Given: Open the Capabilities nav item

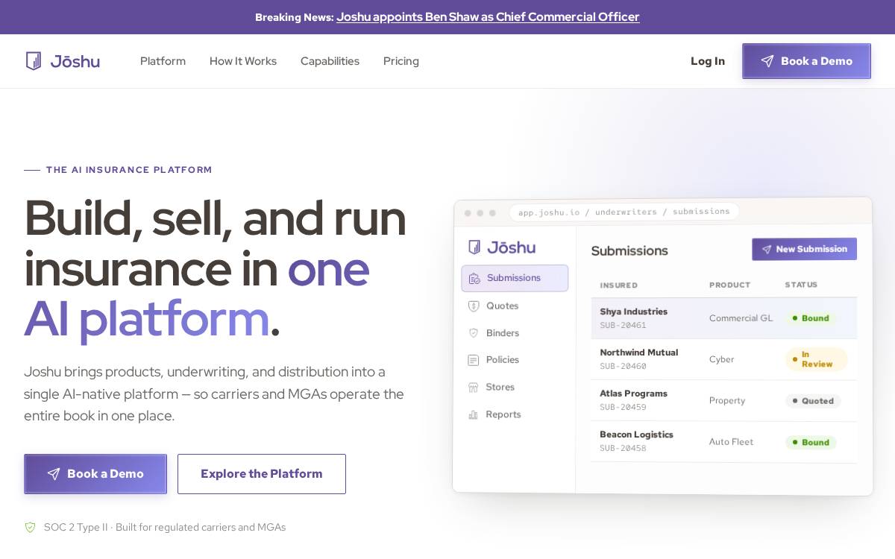Looking at the screenshot, I should [330, 61].
